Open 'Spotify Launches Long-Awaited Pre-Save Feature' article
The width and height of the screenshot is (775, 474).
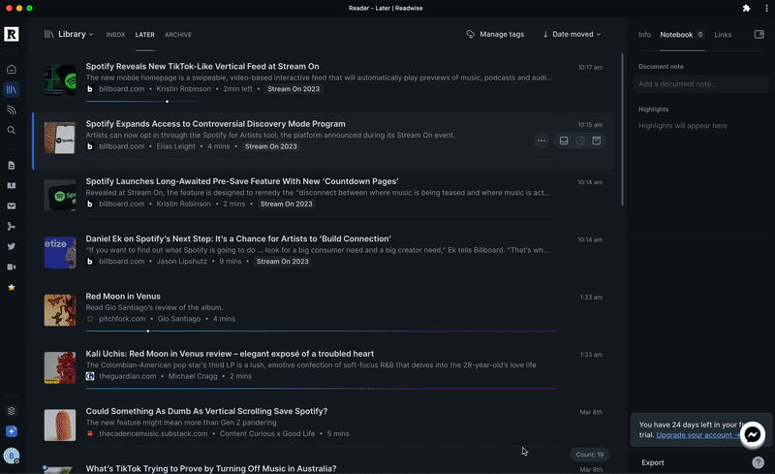(x=242, y=181)
